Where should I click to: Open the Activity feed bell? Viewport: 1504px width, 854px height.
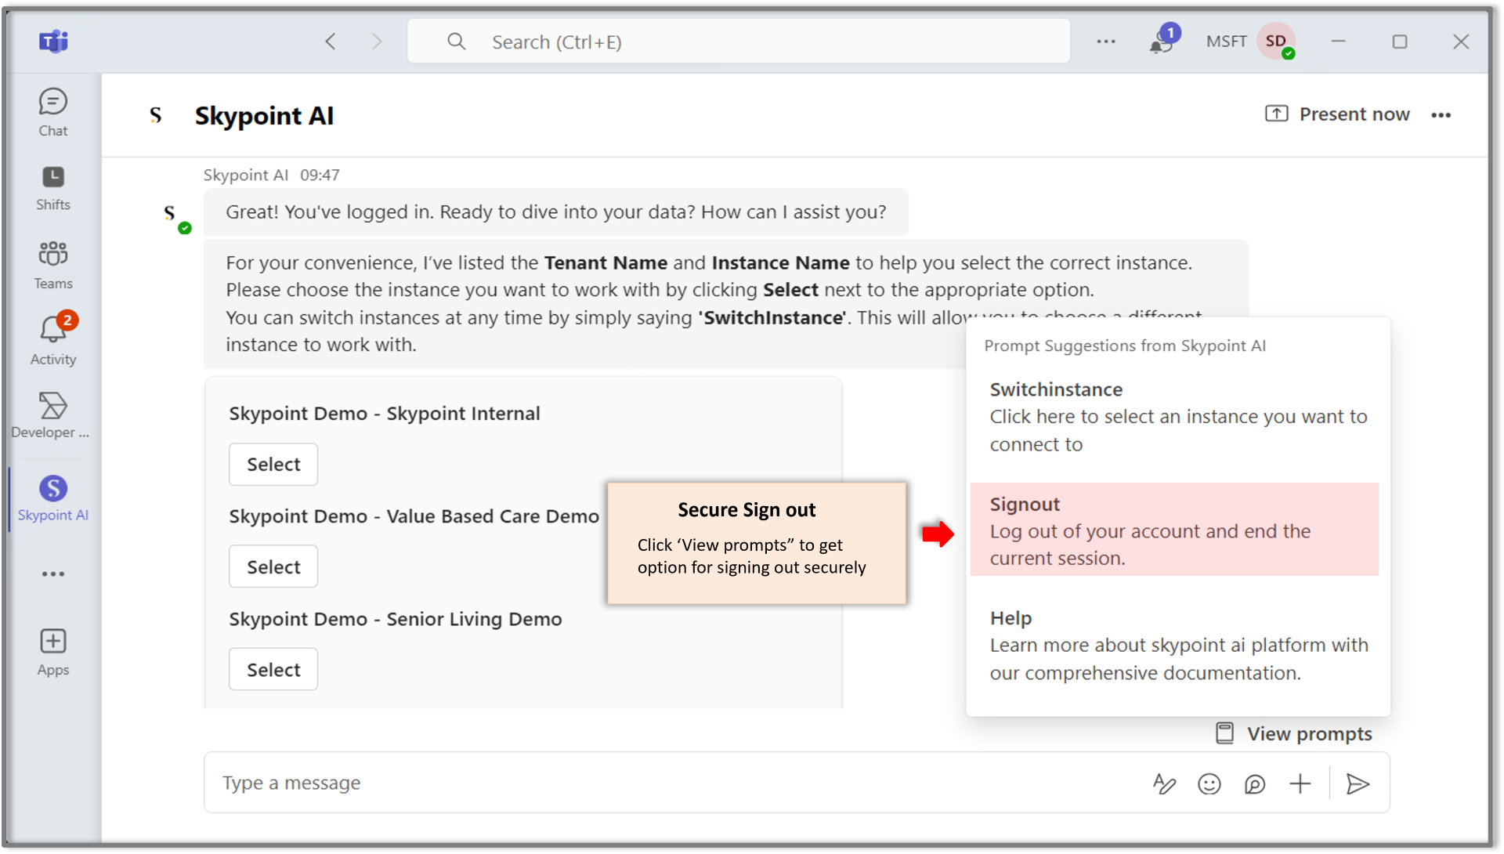[53, 340]
